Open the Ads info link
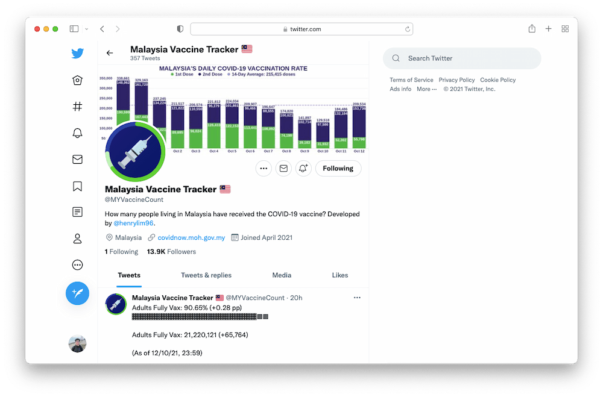Viewport: 603px width, 397px height. [400, 89]
